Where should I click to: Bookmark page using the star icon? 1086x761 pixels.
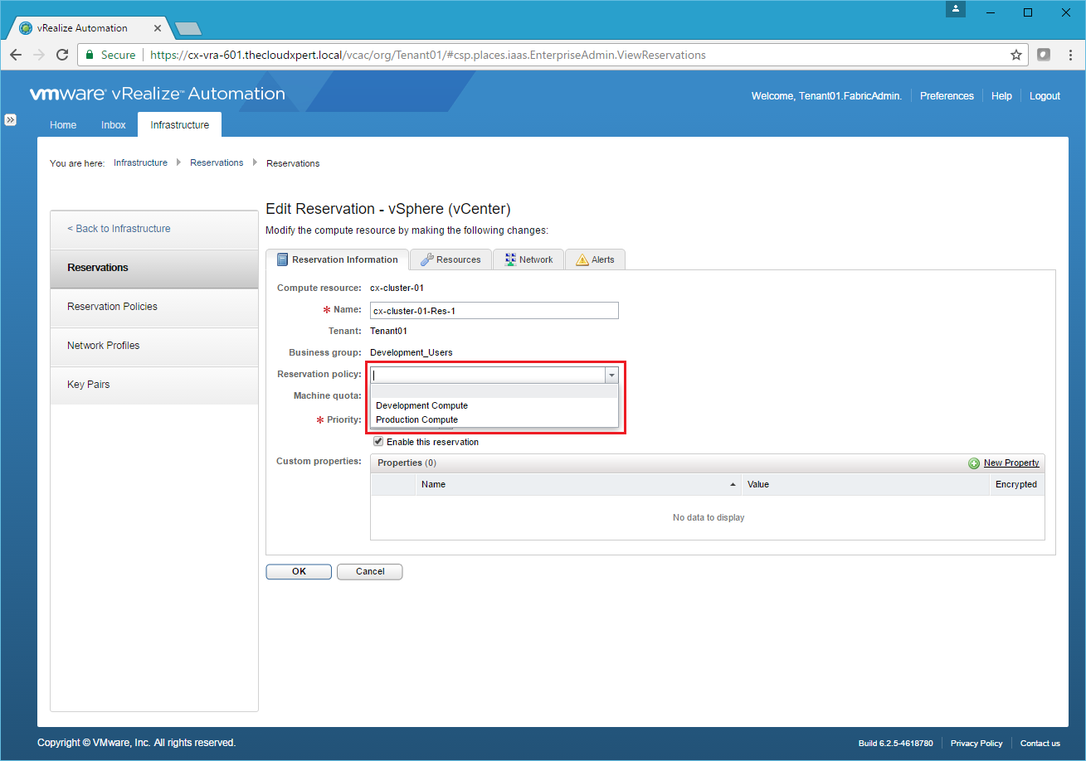[1015, 55]
